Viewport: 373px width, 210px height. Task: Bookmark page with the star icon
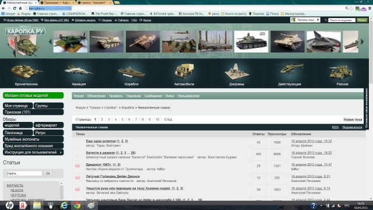(351, 8)
